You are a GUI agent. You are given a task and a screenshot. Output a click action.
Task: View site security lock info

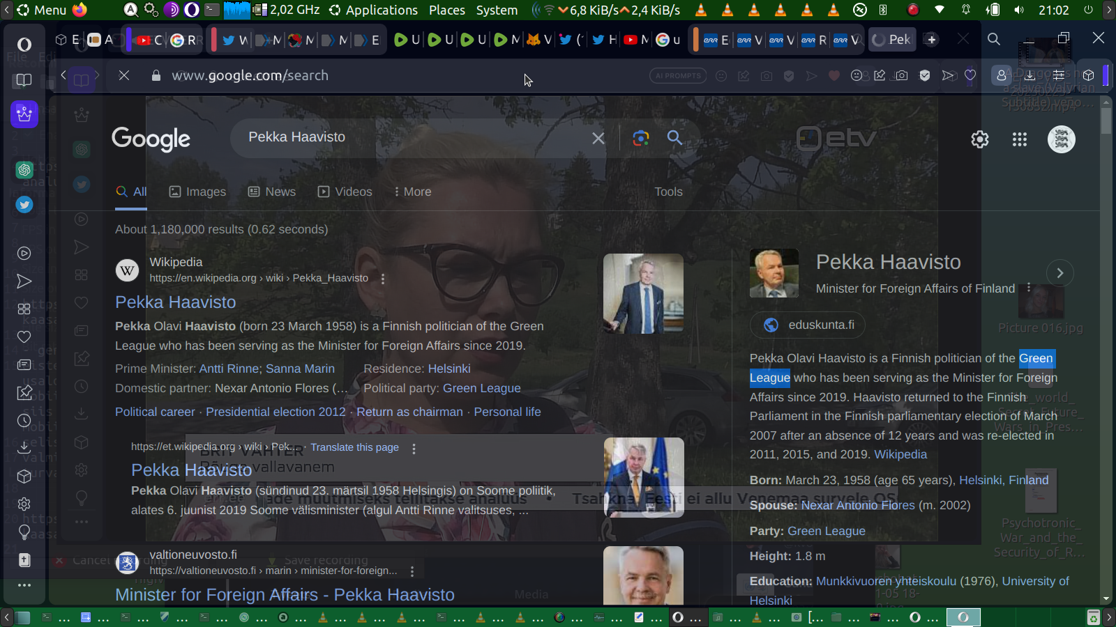pos(156,75)
